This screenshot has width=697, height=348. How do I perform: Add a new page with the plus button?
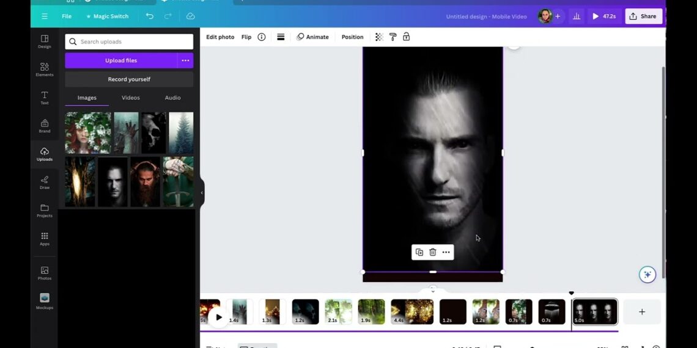642,312
